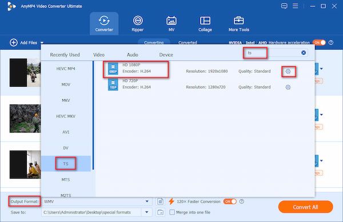The width and height of the screenshot is (343, 222).
Task: Open the Add Files dropdown arrow
Action: click(x=42, y=43)
